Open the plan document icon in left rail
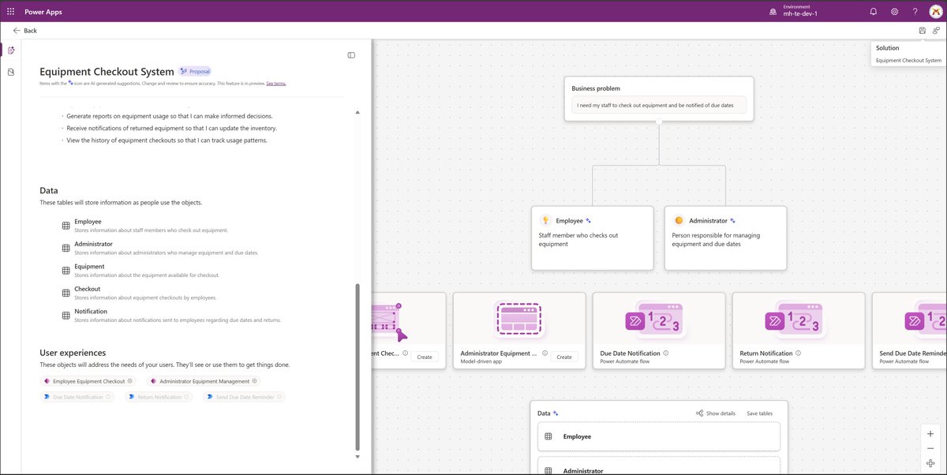The width and height of the screenshot is (947, 475). pos(11,50)
